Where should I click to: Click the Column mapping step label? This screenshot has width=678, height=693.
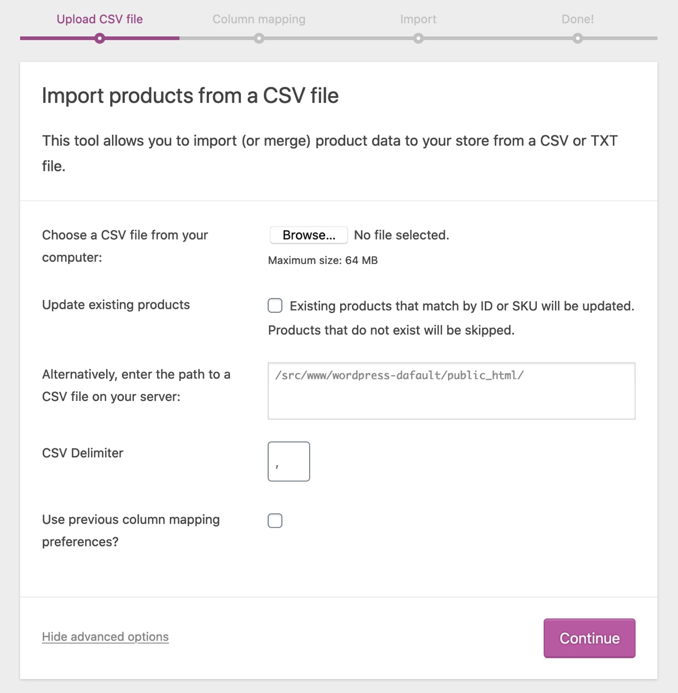tap(259, 19)
